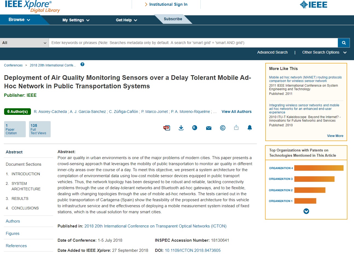Expand Other Search Options dropdown
This screenshot has height=254, width=354.
click(324, 52)
